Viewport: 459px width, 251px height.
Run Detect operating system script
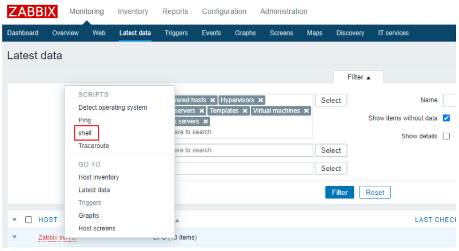click(x=113, y=107)
